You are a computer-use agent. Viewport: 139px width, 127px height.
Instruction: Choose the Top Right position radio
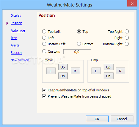[x=127, y=32]
